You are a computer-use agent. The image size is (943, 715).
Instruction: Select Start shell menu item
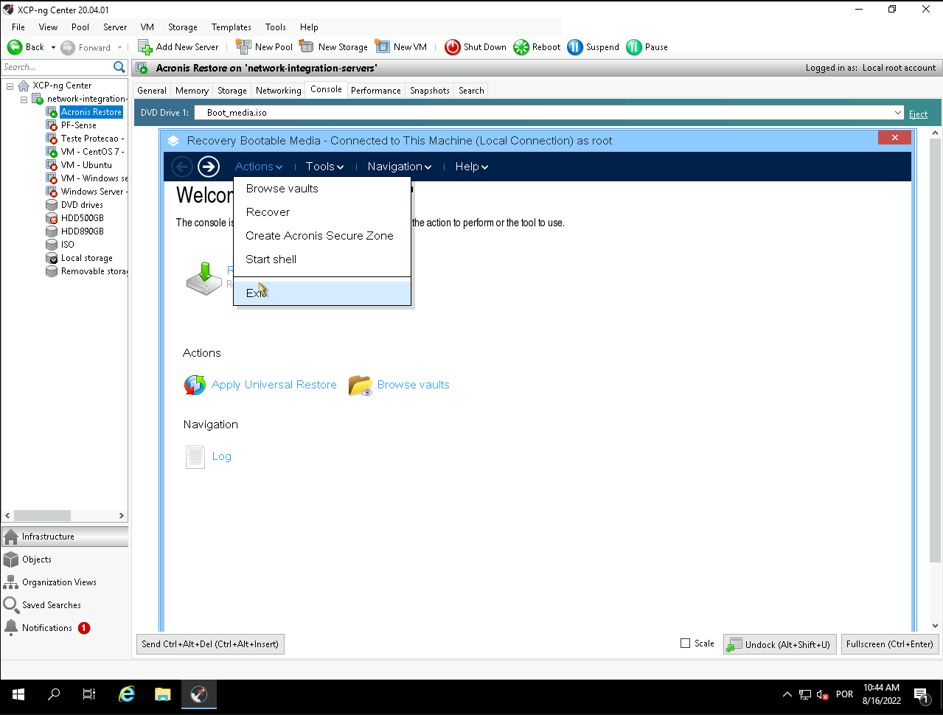322,259
